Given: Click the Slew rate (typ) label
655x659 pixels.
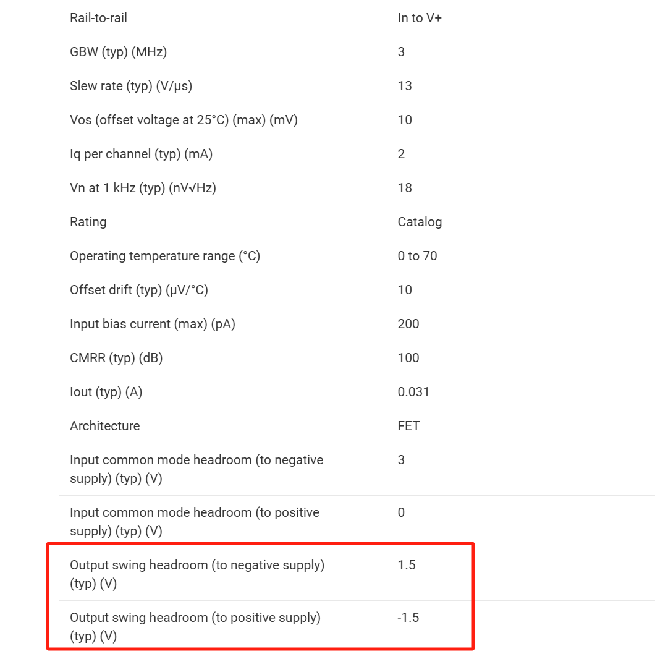Looking at the screenshot, I should [130, 86].
